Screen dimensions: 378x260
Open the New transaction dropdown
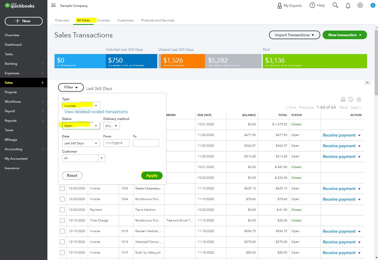(x=345, y=35)
